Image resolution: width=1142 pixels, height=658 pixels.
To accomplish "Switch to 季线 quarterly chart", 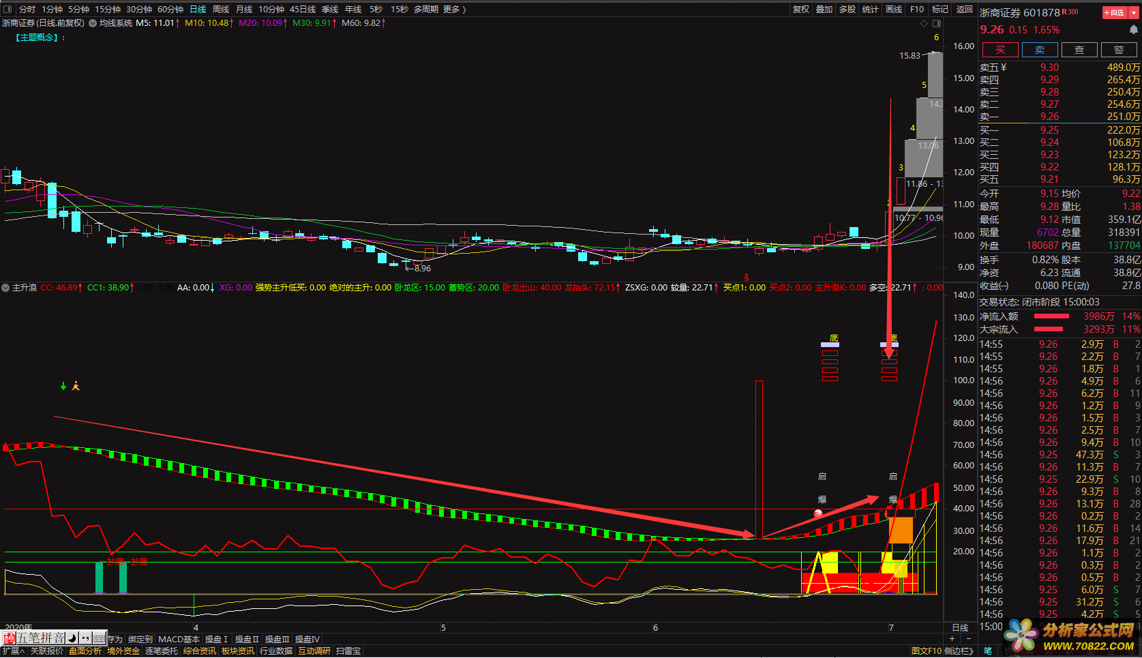I will pos(330,10).
